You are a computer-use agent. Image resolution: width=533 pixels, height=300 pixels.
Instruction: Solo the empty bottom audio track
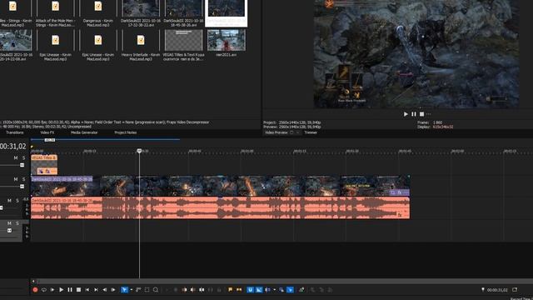click(17, 223)
